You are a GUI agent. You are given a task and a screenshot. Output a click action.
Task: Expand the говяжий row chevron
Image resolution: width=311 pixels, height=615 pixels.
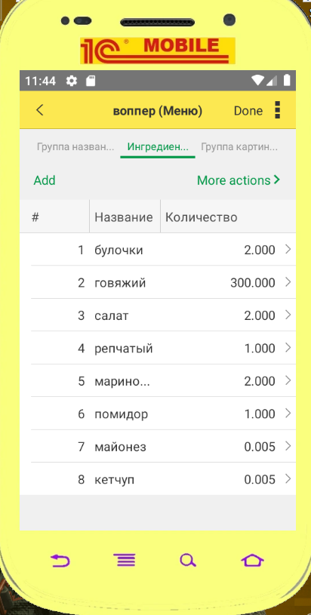click(x=288, y=282)
